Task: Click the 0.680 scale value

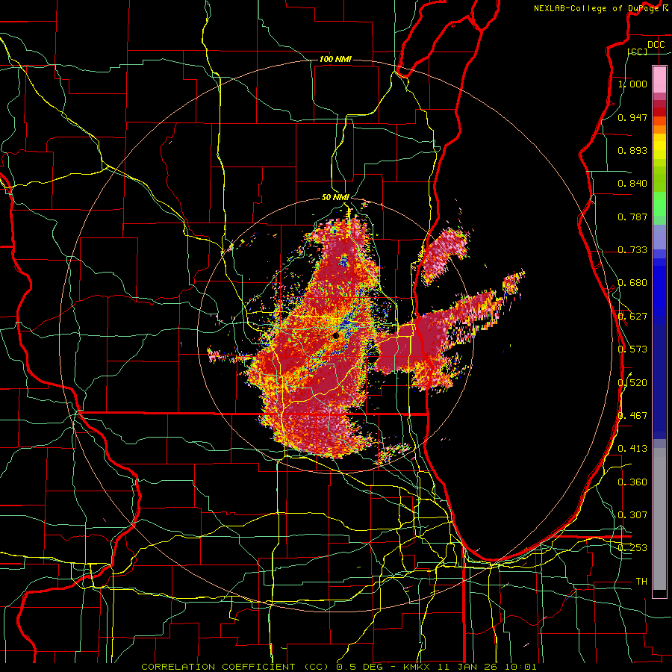Action: pyautogui.click(x=632, y=283)
